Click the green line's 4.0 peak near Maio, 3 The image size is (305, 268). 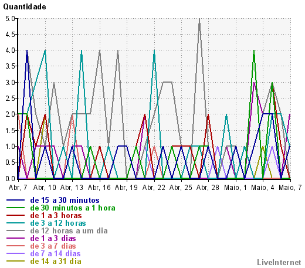(254, 51)
